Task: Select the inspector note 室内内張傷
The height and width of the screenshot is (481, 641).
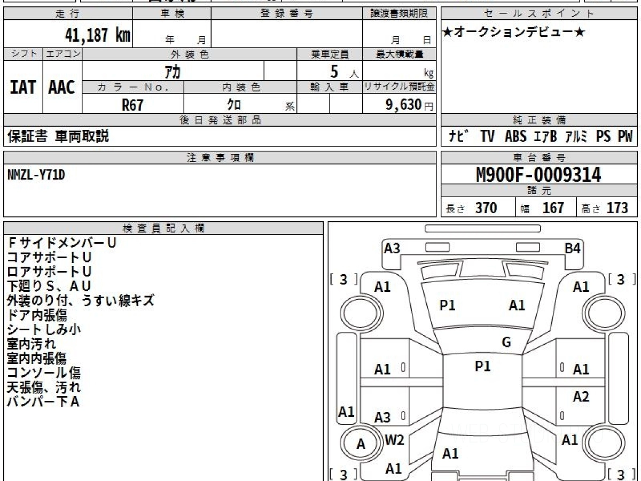Action: tap(37, 358)
